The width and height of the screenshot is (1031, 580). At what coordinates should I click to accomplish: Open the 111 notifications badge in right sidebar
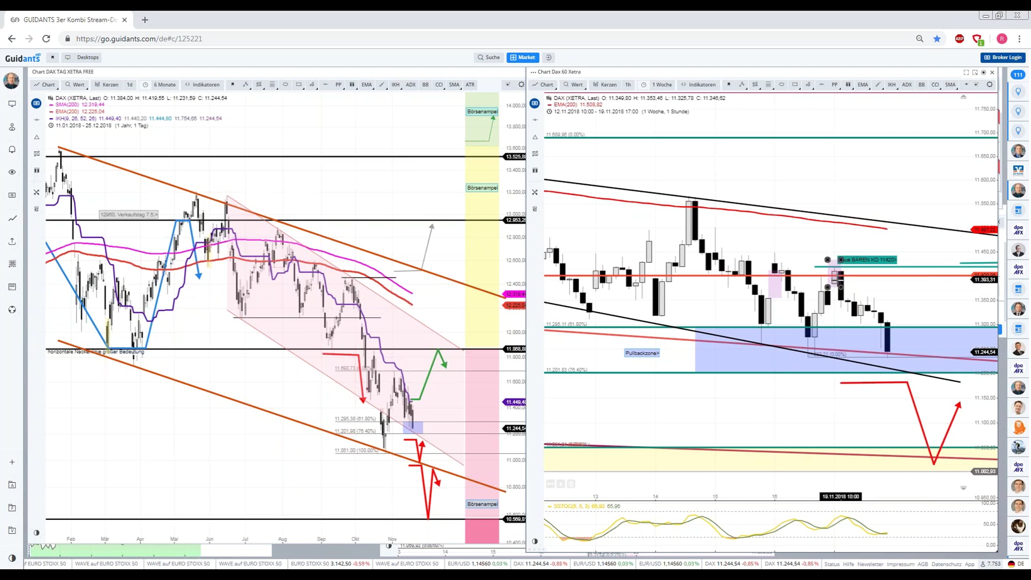point(1018,75)
